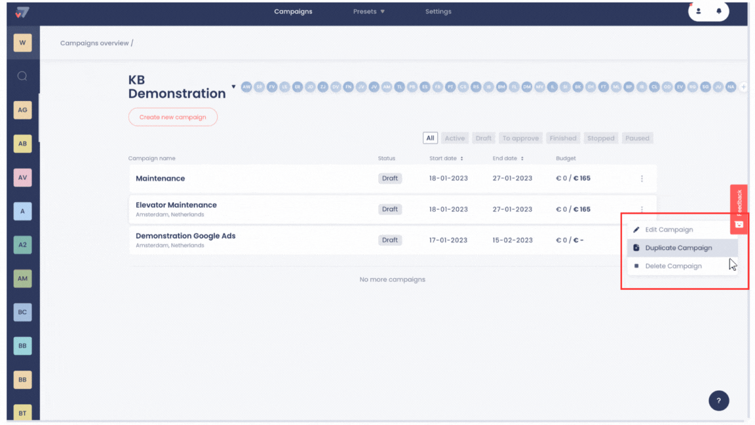The height and width of the screenshot is (425, 755).
Task: Go to the Campaigns tab in the header
Action: click(x=293, y=12)
